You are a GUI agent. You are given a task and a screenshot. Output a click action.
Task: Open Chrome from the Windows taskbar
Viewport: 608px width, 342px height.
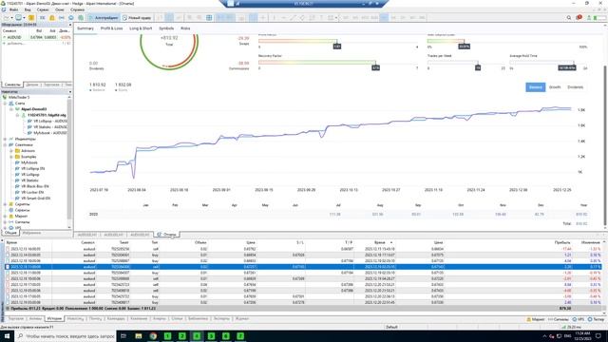(x=153, y=335)
